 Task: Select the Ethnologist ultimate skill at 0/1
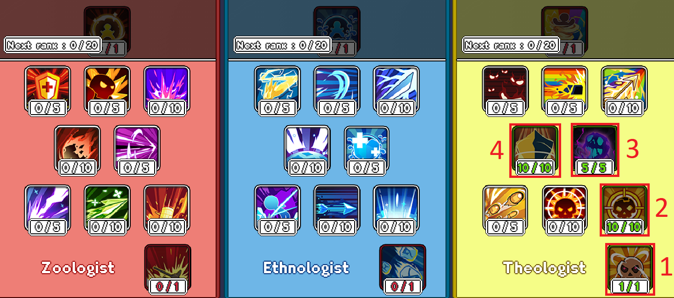click(403, 269)
